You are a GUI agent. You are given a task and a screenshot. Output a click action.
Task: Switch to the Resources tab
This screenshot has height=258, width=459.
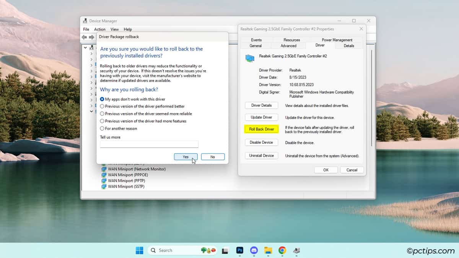tap(292, 40)
